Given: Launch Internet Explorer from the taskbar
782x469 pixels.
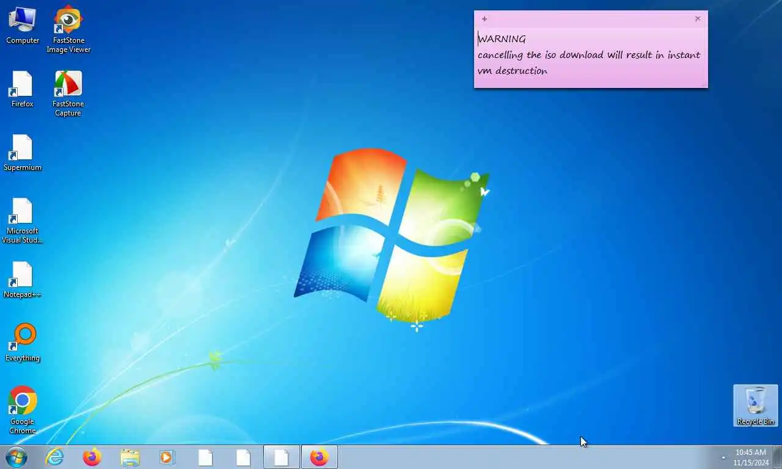Looking at the screenshot, I should tap(55, 457).
